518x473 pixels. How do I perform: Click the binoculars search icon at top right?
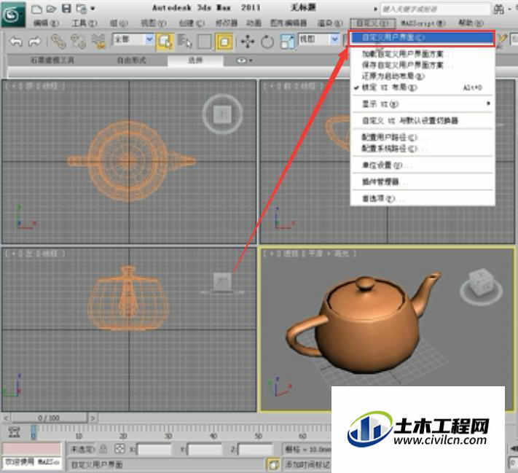[499, 9]
